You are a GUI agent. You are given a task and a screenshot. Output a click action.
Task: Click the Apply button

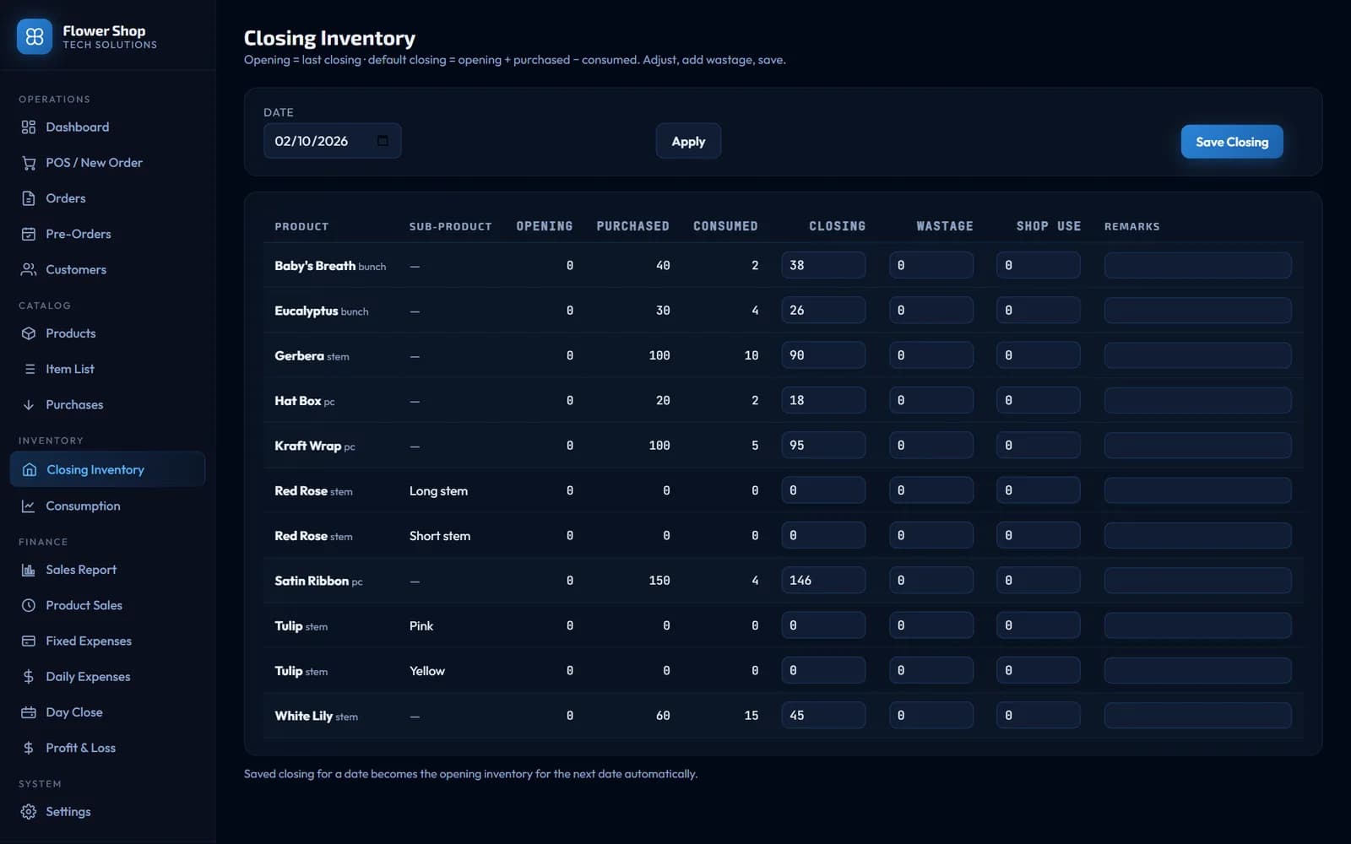click(688, 141)
